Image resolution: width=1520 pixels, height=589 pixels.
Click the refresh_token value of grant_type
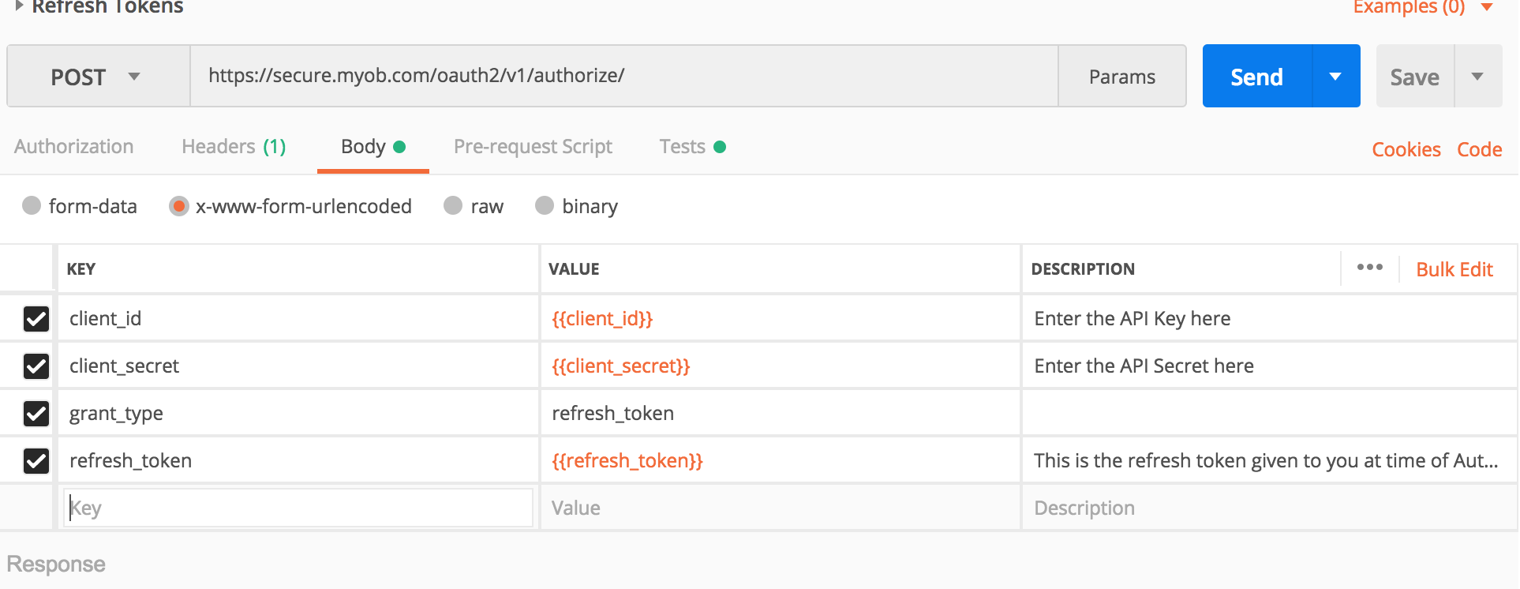pyautogui.click(x=781, y=414)
